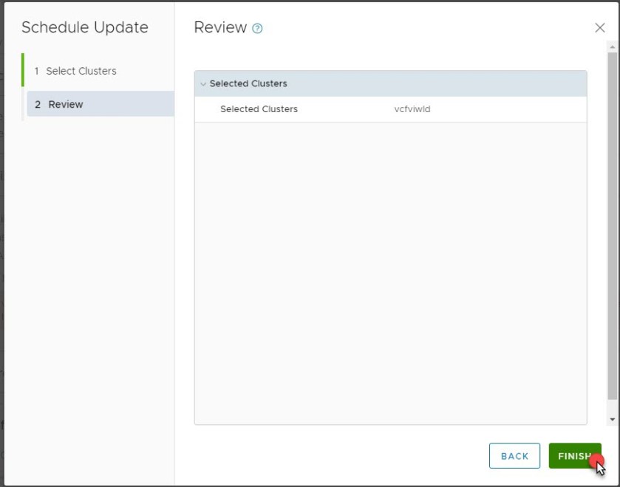This screenshot has height=487, width=620.
Task: Click the green step indicator bar
Action: (23, 70)
